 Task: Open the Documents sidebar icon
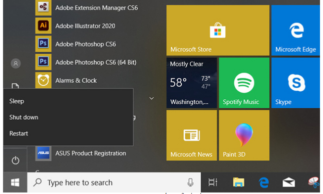[15, 86]
